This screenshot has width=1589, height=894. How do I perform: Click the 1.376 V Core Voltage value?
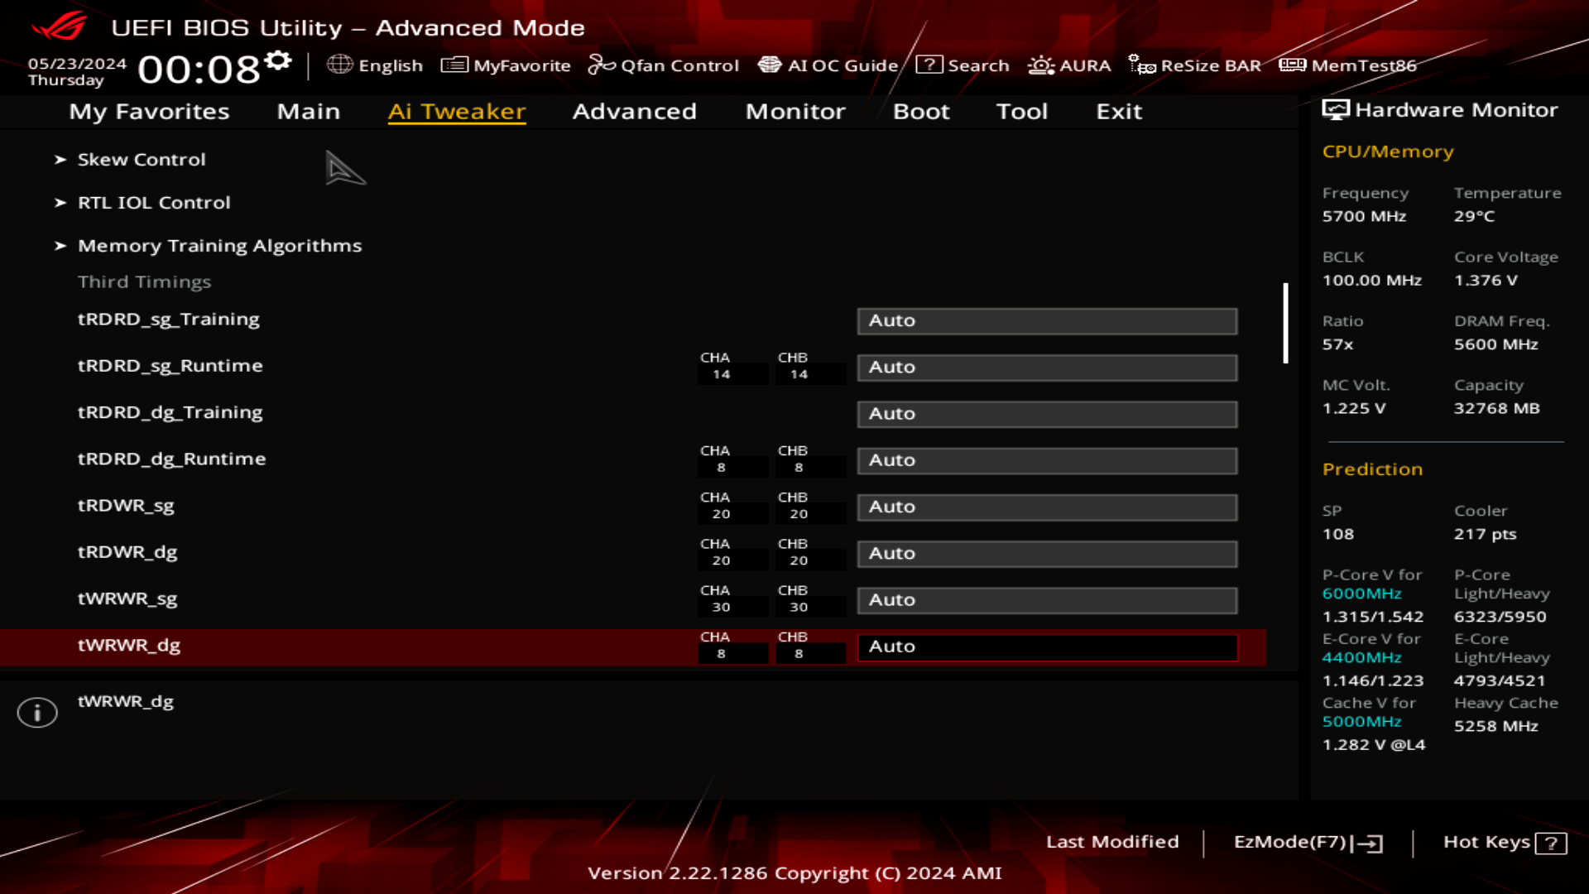click(x=1486, y=281)
